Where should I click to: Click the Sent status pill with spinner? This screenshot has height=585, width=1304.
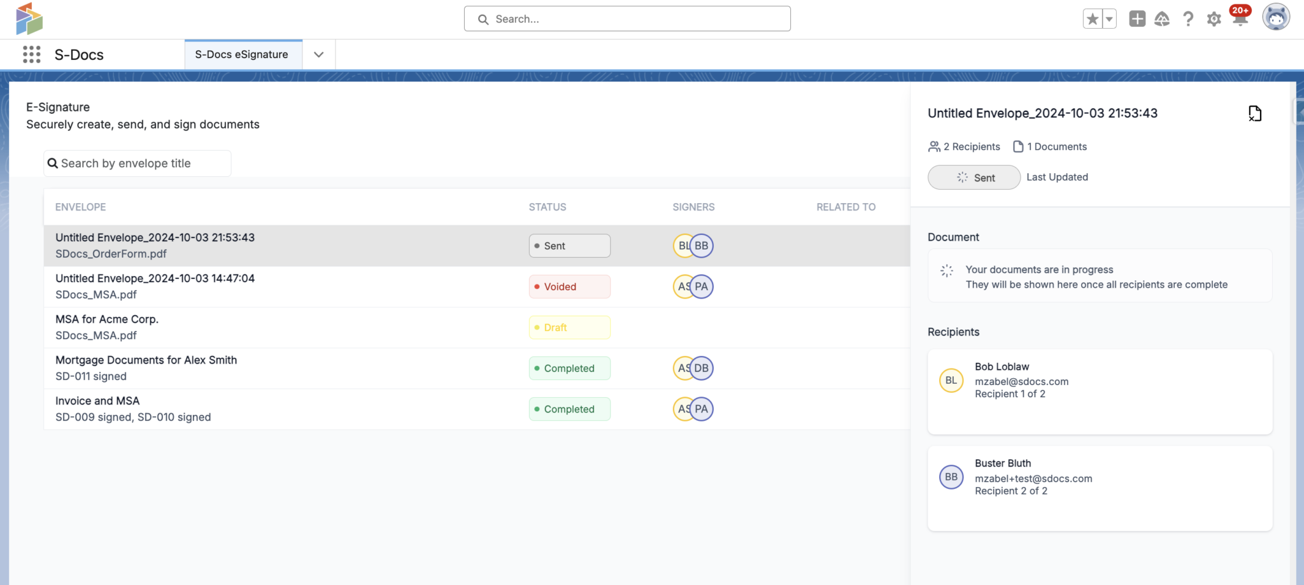click(974, 177)
